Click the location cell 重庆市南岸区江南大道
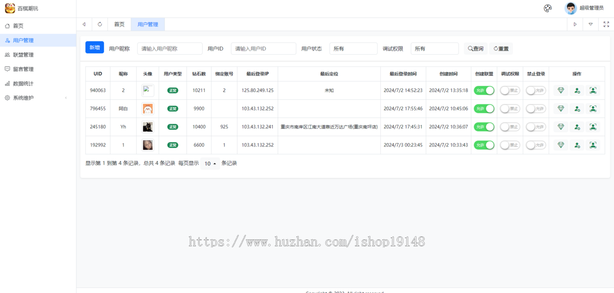This screenshot has height=293, width=614. pyautogui.click(x=330, y=127)
